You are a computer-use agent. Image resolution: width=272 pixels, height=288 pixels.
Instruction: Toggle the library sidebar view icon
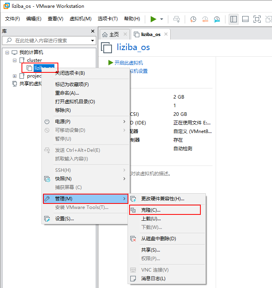233,19
